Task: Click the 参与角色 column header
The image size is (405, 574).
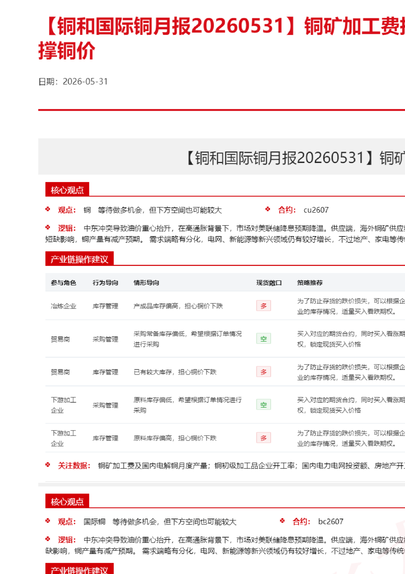Action: (x=63, y=283)
